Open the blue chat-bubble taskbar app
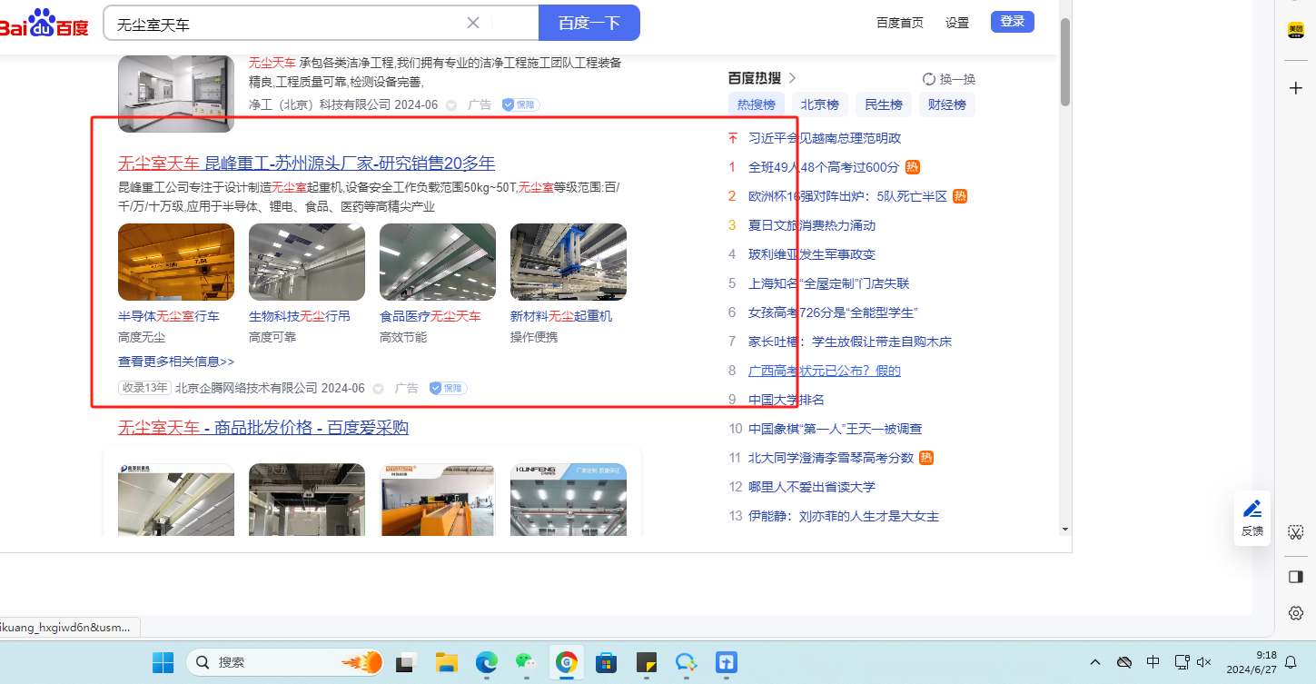Image resolution: width=1316 pixels, height=684 pixels. (687, 662)
